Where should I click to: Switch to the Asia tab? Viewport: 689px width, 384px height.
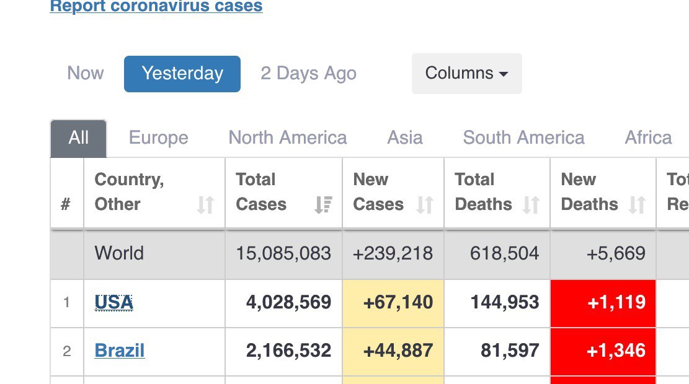pyautogui.click(x=405, y=137)
